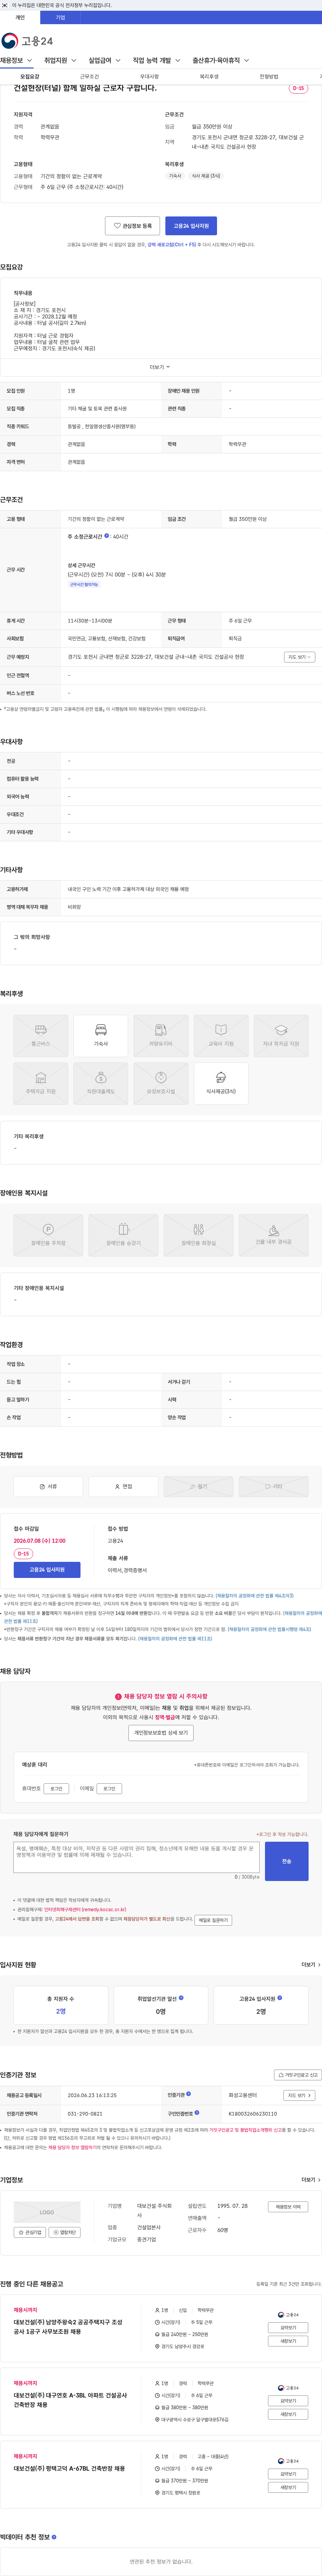This screenshot has height=2576, width=322.
Task: Click the 거짓구인광고 신고 button
Action: [x=298, y=2075]
